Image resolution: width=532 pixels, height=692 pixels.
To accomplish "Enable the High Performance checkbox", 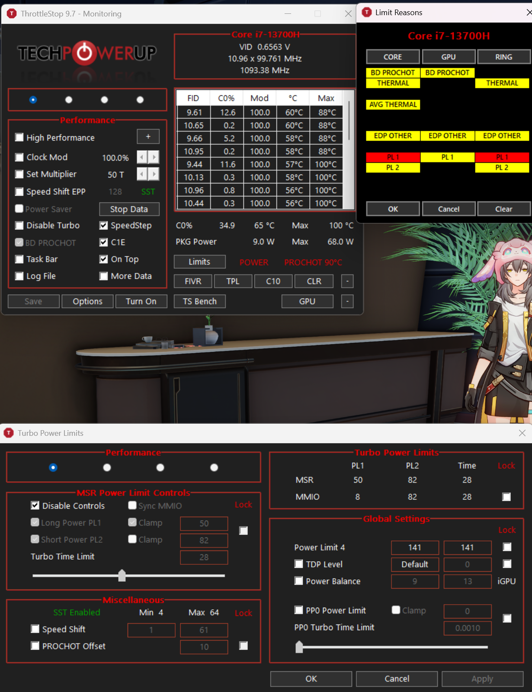I will 19,137.
